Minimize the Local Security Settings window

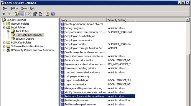(x=180, y=3)
